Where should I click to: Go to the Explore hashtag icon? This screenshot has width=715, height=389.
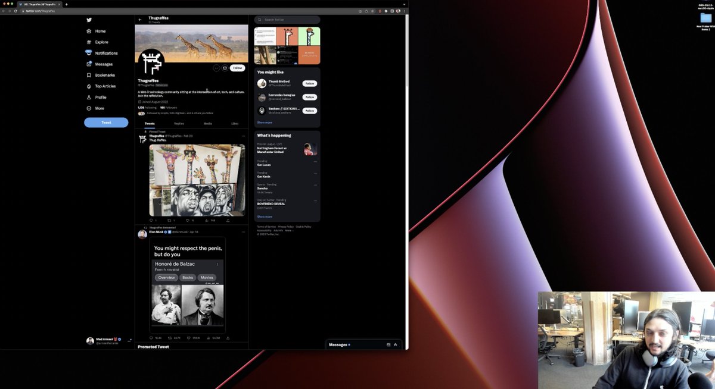pyautogui.click(x=89, y=42)
